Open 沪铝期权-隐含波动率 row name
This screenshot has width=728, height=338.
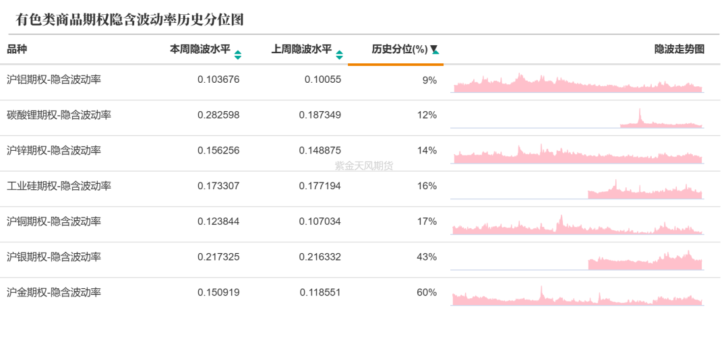click(x=54, y=79)
